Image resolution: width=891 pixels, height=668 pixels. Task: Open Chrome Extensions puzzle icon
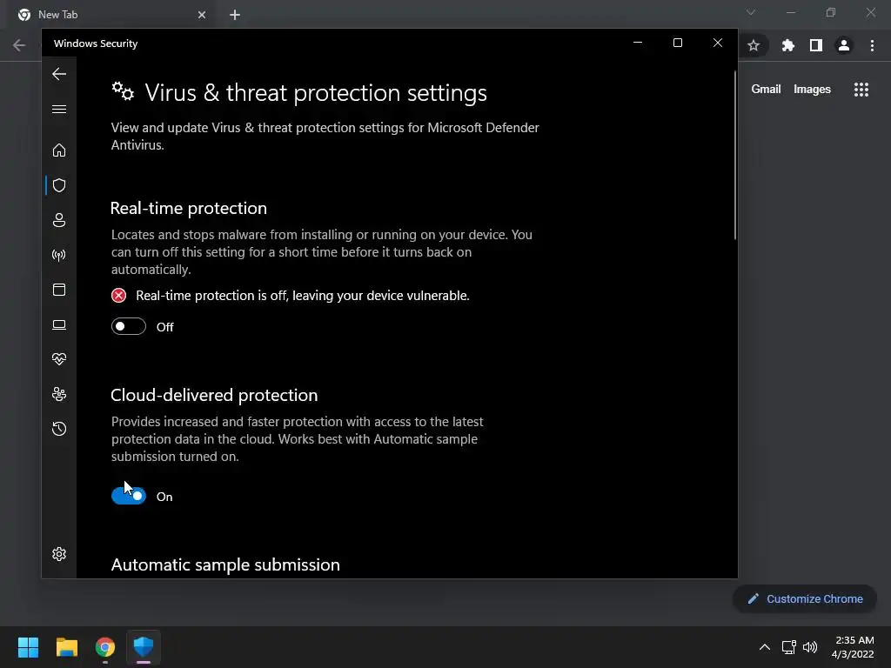click(787, 45)
